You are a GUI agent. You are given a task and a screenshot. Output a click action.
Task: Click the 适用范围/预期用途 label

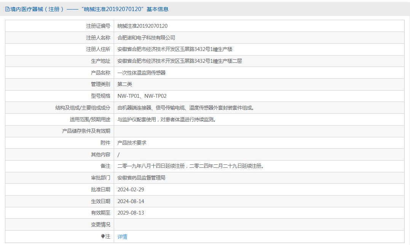(90, 119)
